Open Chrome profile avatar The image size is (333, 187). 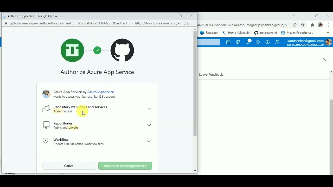(320, 25)
